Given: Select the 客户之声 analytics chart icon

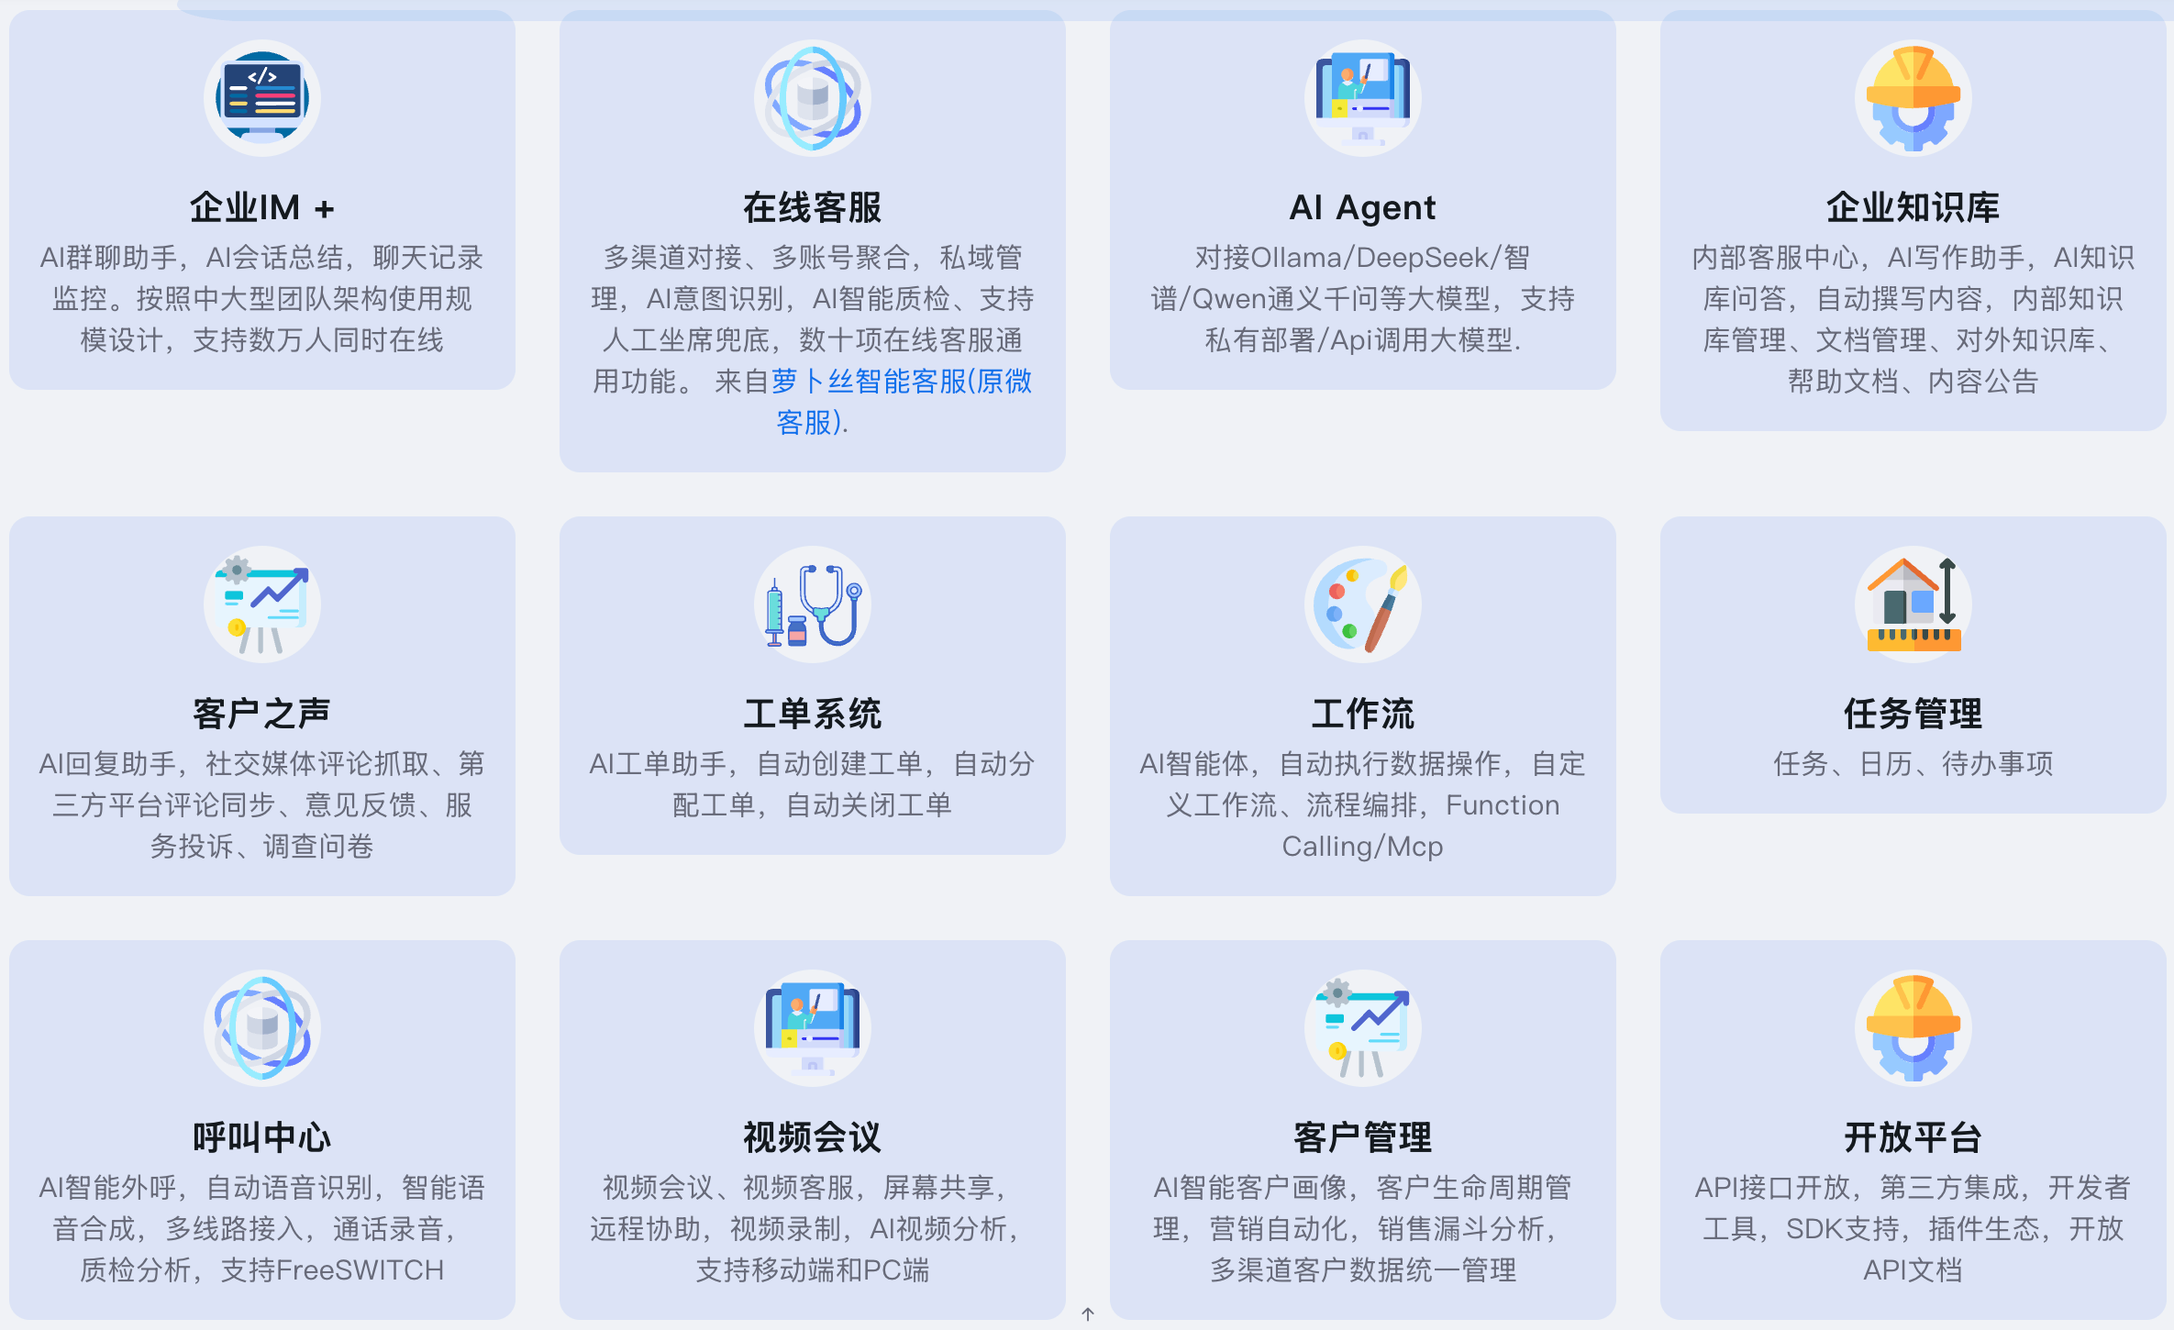Looking at the screenshot, I should pos(261,604).
